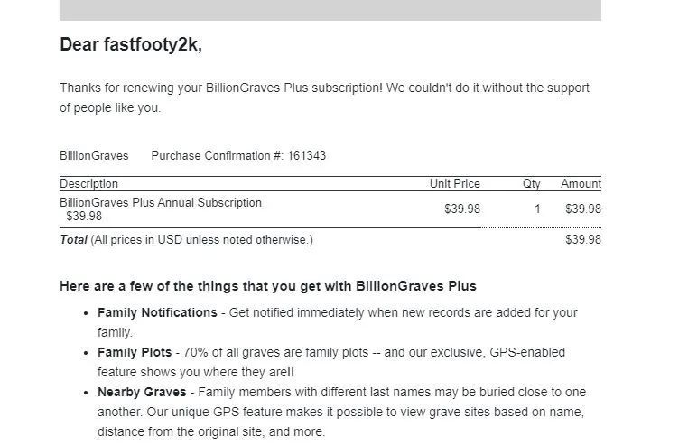This screenshot has width=688, height=445.
Task: Click the 'Thanks for renewing' paragraph text
Action: coord(324,97)
